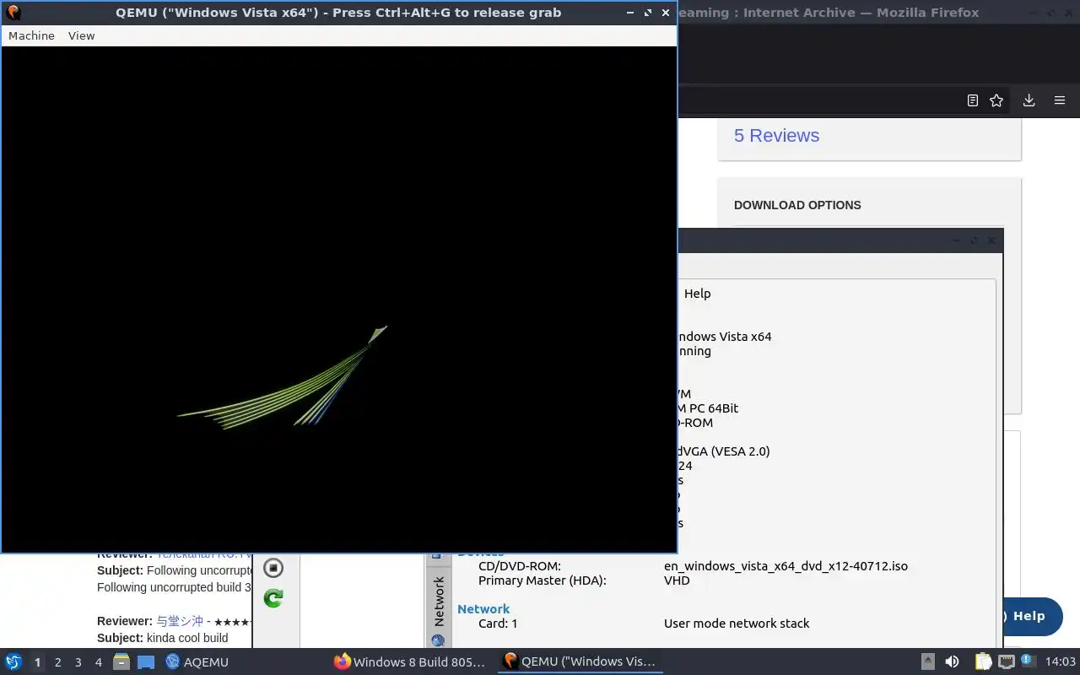The image size is (1080, 675).
Task: Click the QEMU title bar flame icon
Action: pyautogui.click(x=13, y=13)
